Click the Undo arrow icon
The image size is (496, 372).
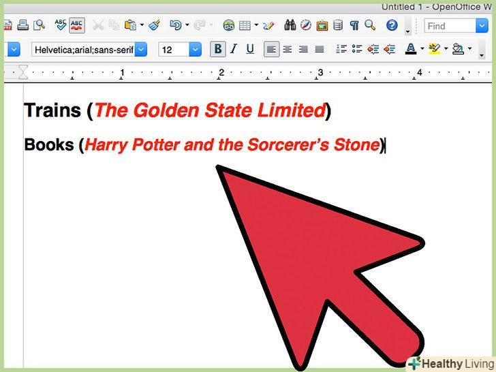(176, 25)
